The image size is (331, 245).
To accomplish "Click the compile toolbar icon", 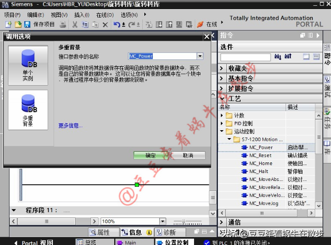I will [x=149, y=24].
